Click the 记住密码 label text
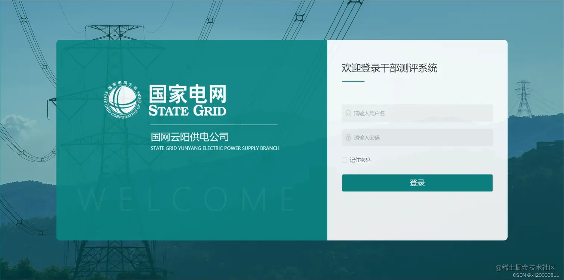The width and height of the screenshot is (564, 280). click(360, 160)
